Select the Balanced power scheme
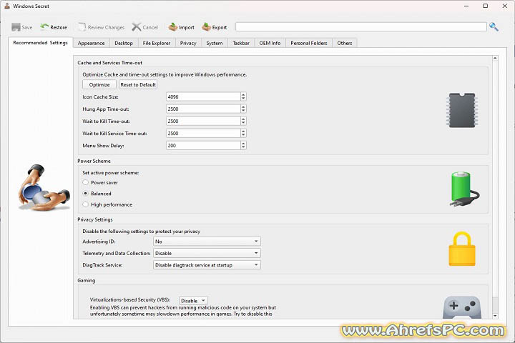This screenshot has width=515, height=343. 85,194
